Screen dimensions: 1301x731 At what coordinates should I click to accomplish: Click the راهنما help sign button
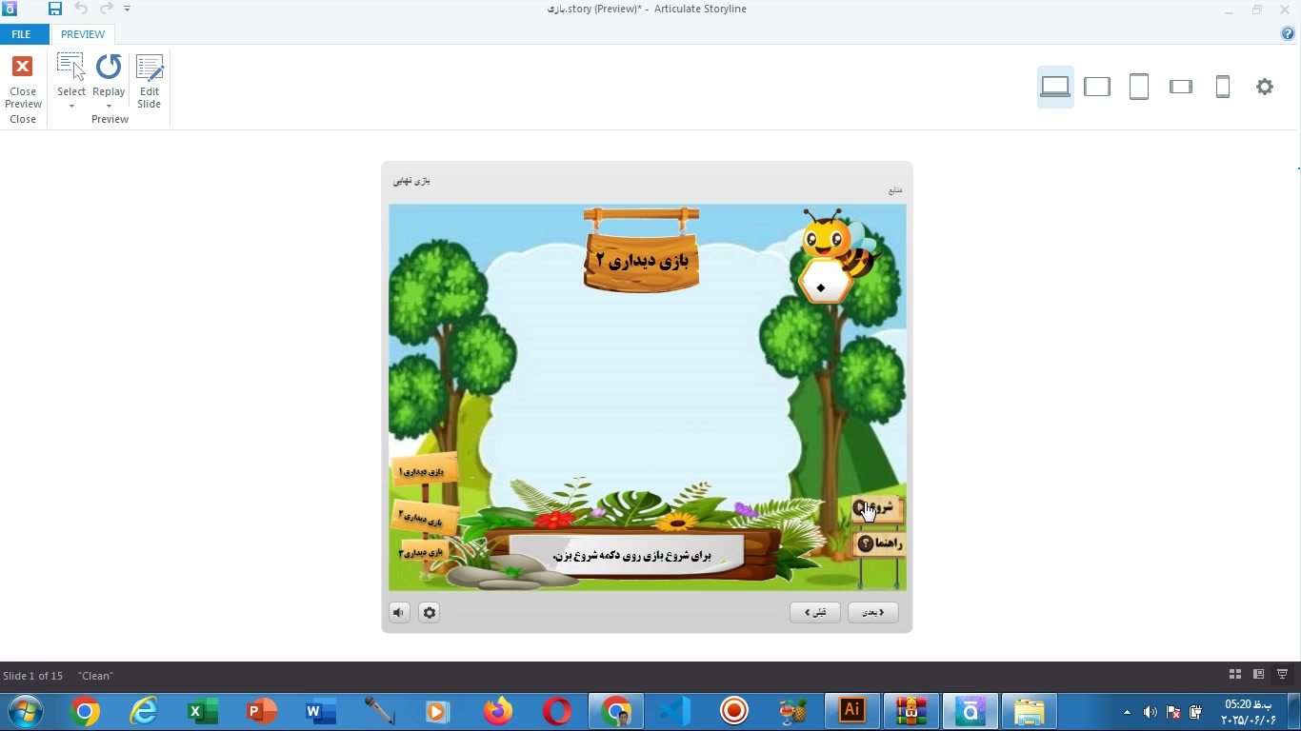(x=879, y=543)
